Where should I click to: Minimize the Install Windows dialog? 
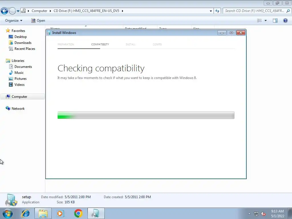222,33
